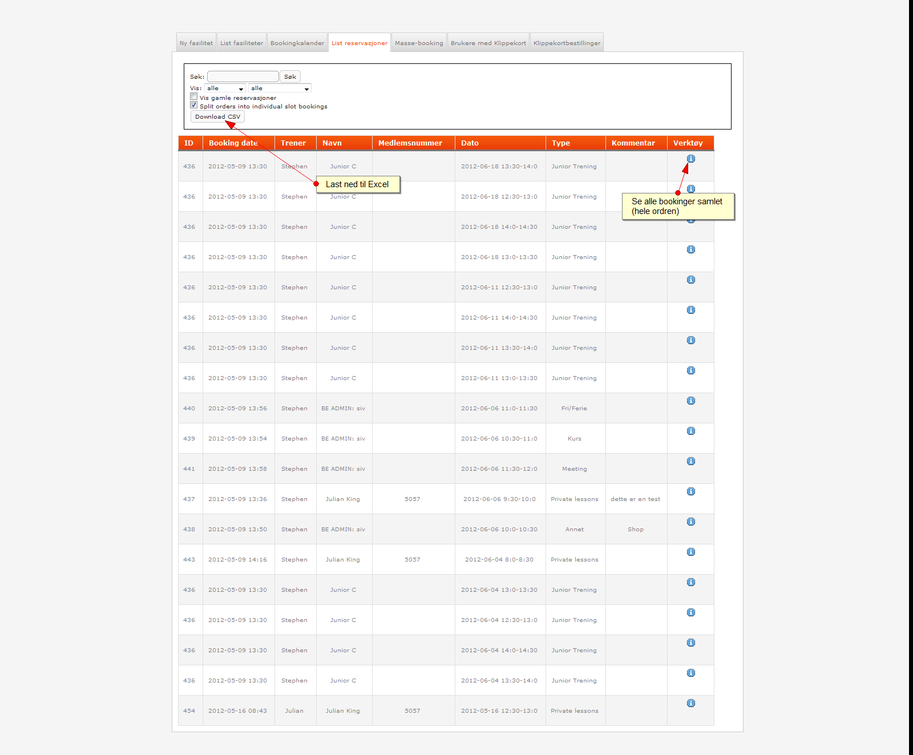Image resolution: width=913 pixels, height=755 pixels.
Task: Click the 'Annet' type cell
Action: click(x=575, y=530)
